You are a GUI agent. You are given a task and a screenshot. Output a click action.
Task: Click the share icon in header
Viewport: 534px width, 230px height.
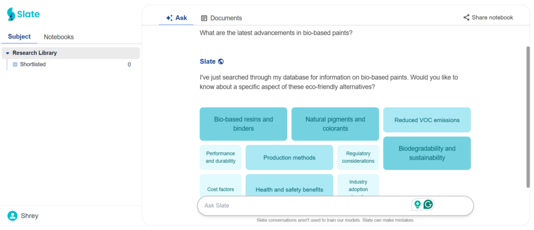[x=466, y=18]
